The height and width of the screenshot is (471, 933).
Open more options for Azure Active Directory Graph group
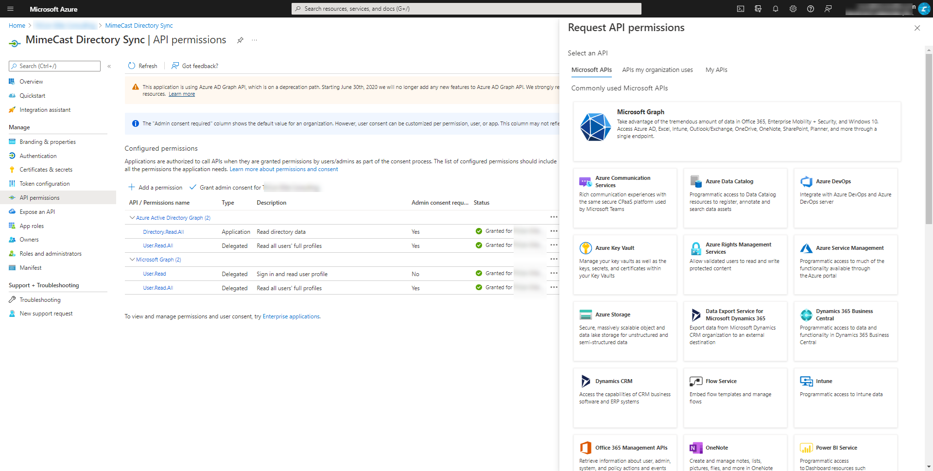(x=553, y=217)
